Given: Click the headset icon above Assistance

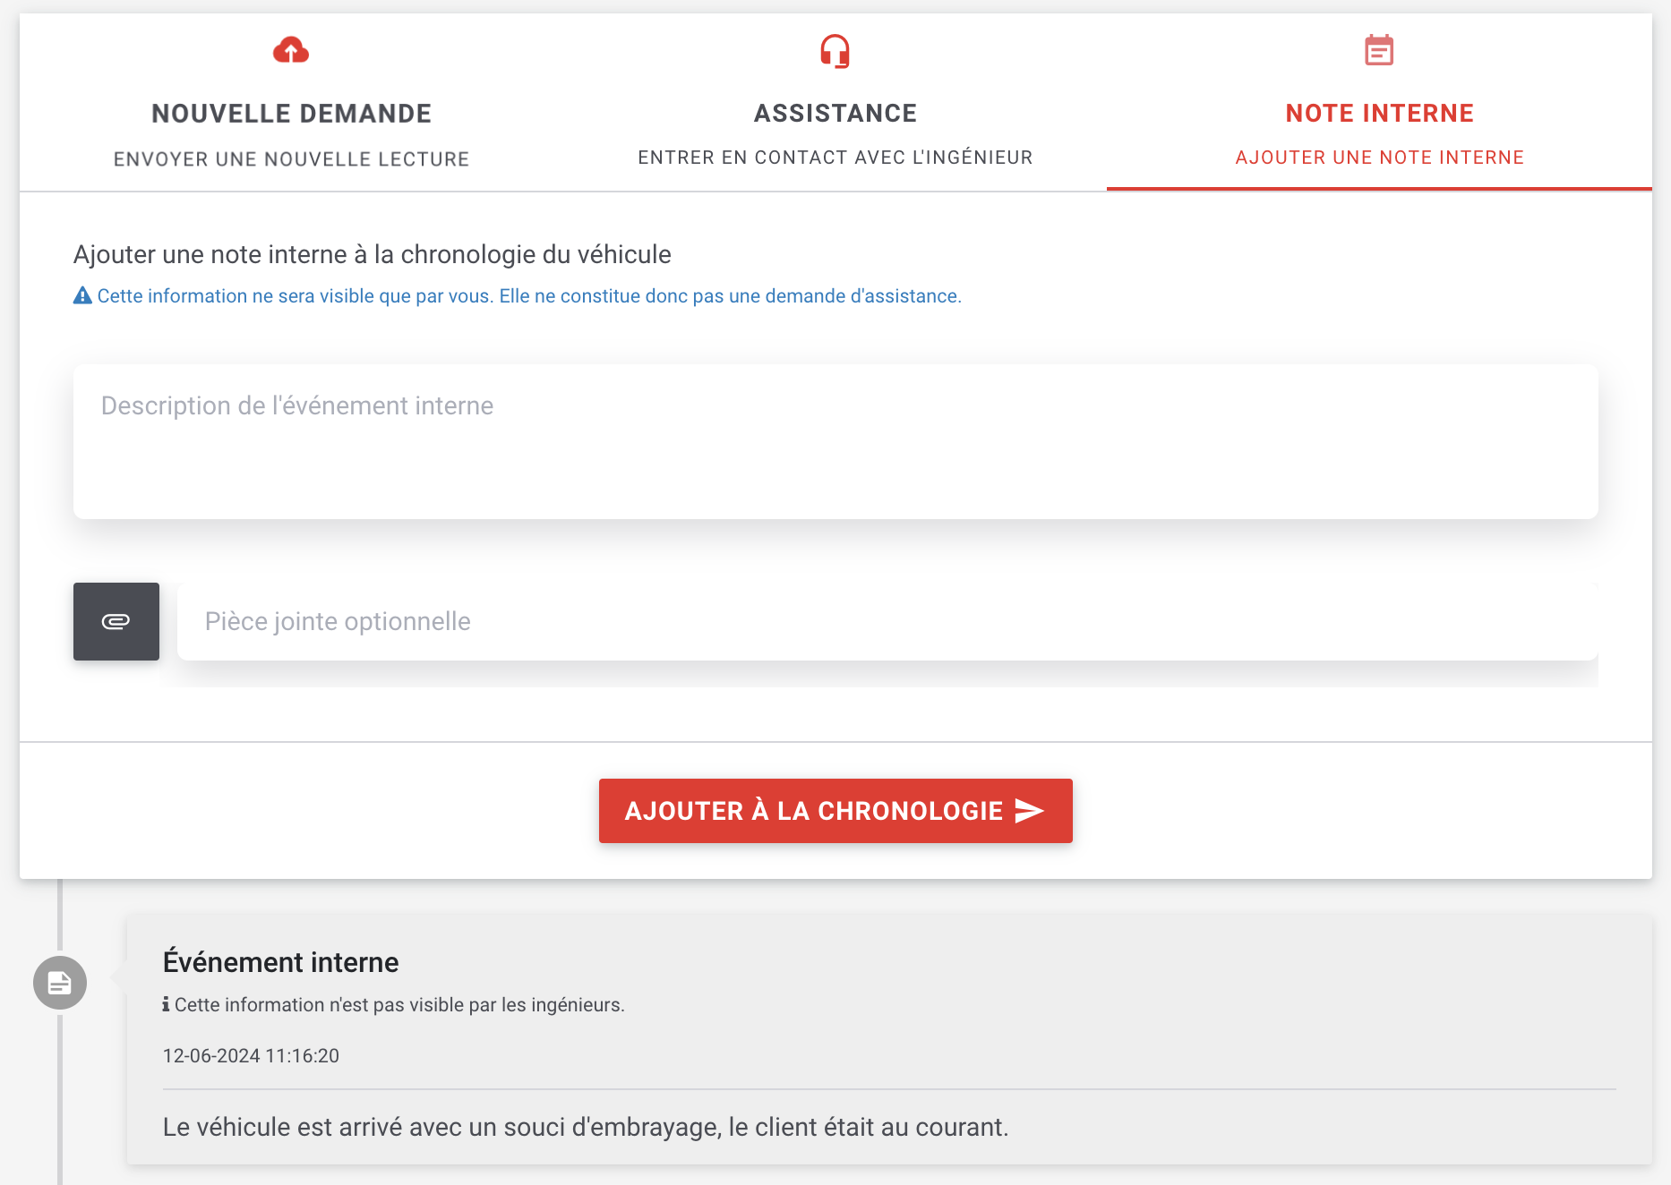Looking at the screenshot, I should (x=835, y=51).
